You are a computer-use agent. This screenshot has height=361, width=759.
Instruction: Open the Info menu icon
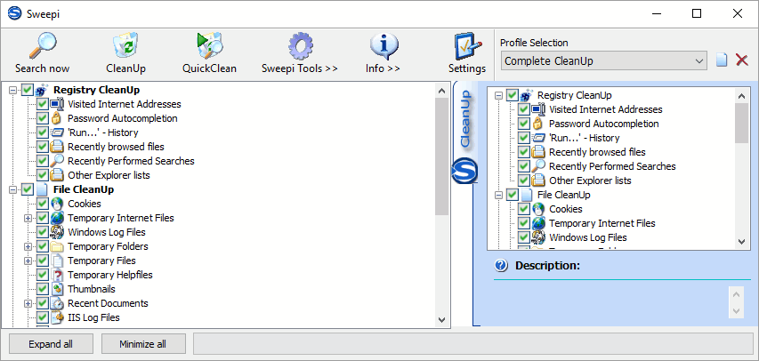tap(384, 46)
